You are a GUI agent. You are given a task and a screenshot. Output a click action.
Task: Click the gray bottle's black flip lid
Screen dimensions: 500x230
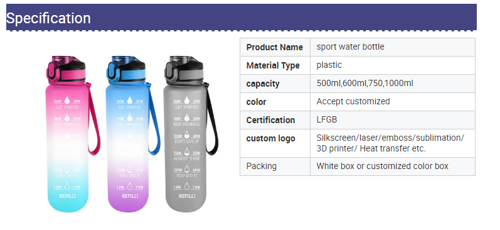[x=184, y=68]
